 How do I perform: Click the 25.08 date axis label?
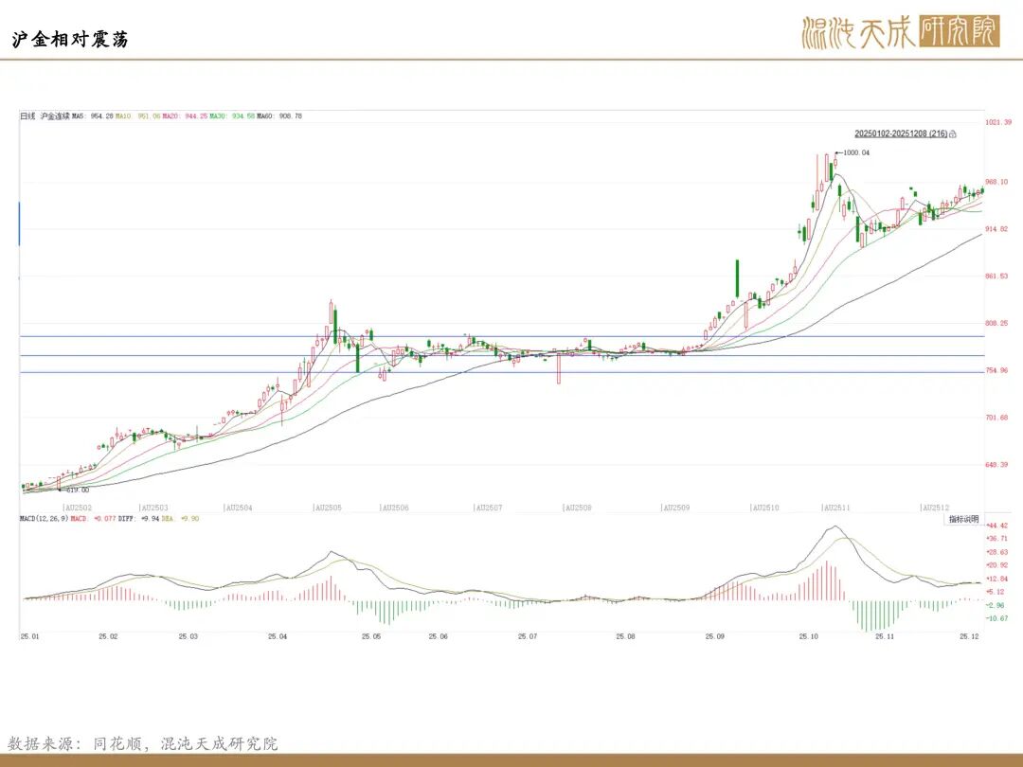click(x=626, y=636)
